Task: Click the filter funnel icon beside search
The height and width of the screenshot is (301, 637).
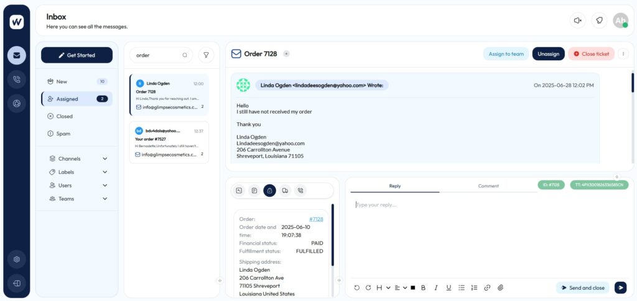Action: pos(206,55)
